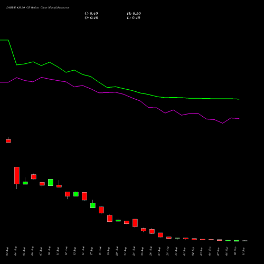Click the '07 Sep' date label
The image size is (264, 264).
(219, 251)
